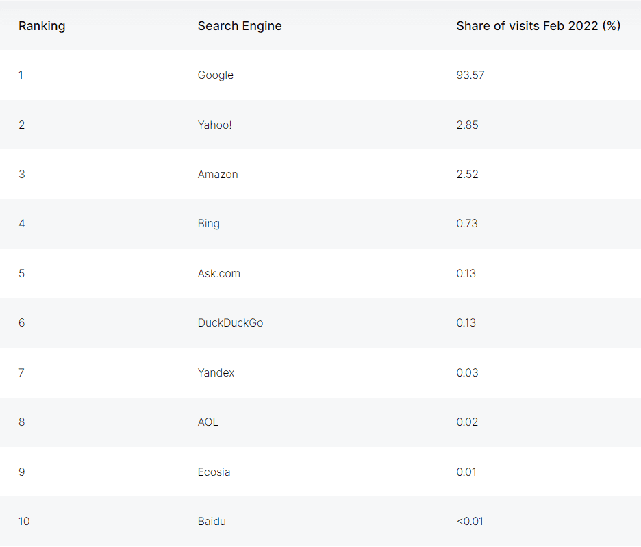This screenshot has height=547, width=641.
Task: Click the 2.52 share value
Action: point(468,175)
